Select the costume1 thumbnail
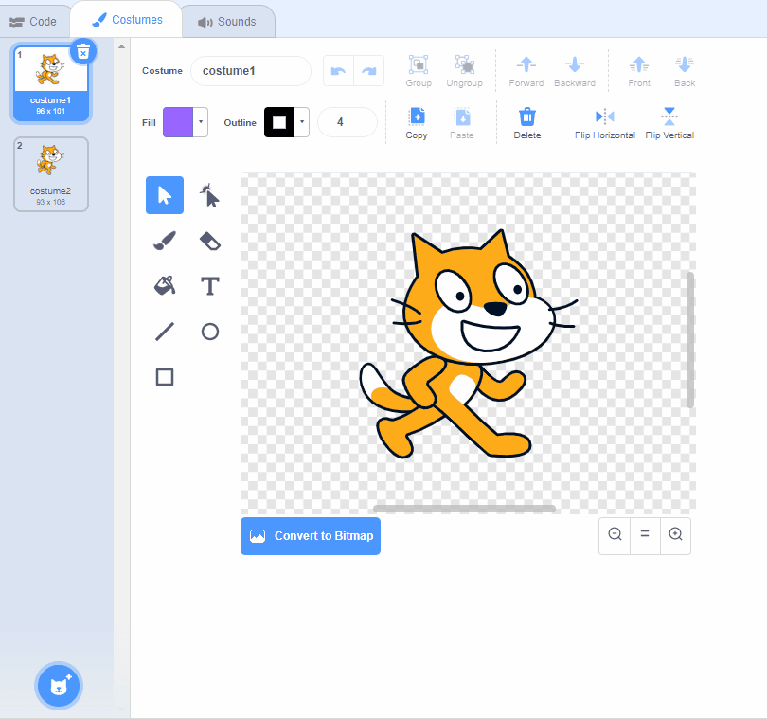767x719 pixels. coord(51,83)
